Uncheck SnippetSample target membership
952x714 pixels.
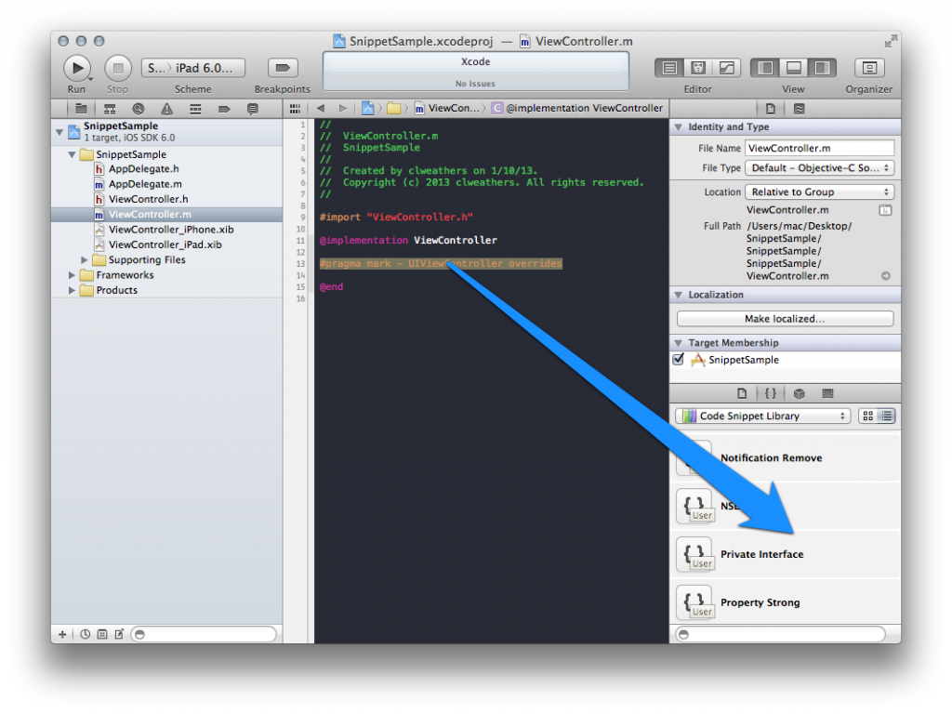(678, 359)
